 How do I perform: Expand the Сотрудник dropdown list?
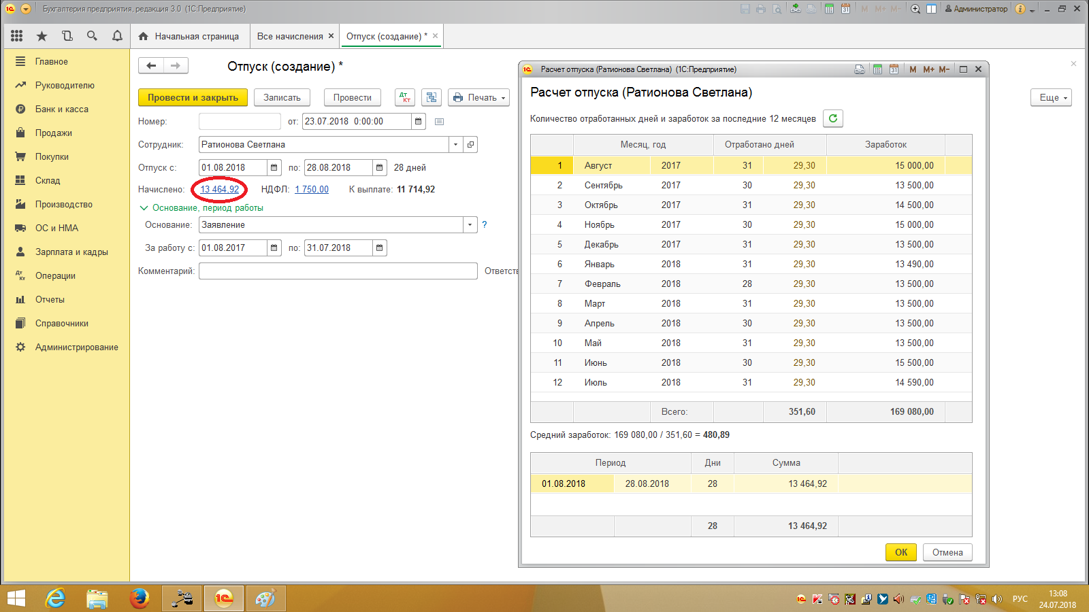tap(455, 145)
